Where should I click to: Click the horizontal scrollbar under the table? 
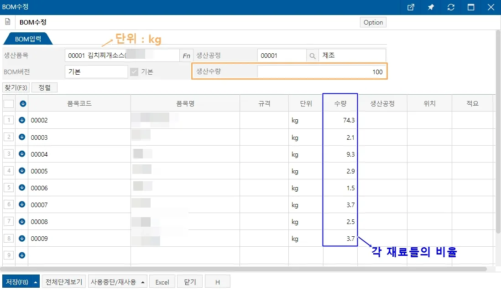coord(245,269)
